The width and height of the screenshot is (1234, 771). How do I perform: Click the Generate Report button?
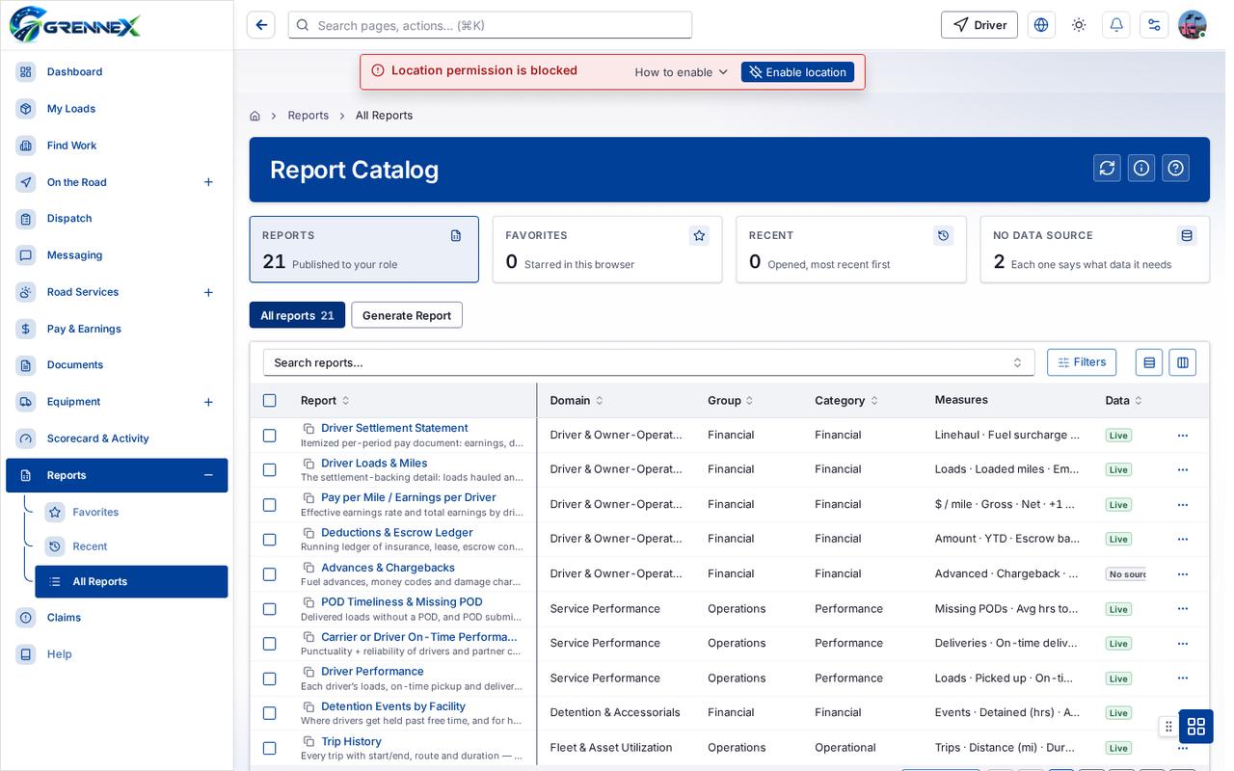coord(407,315)
